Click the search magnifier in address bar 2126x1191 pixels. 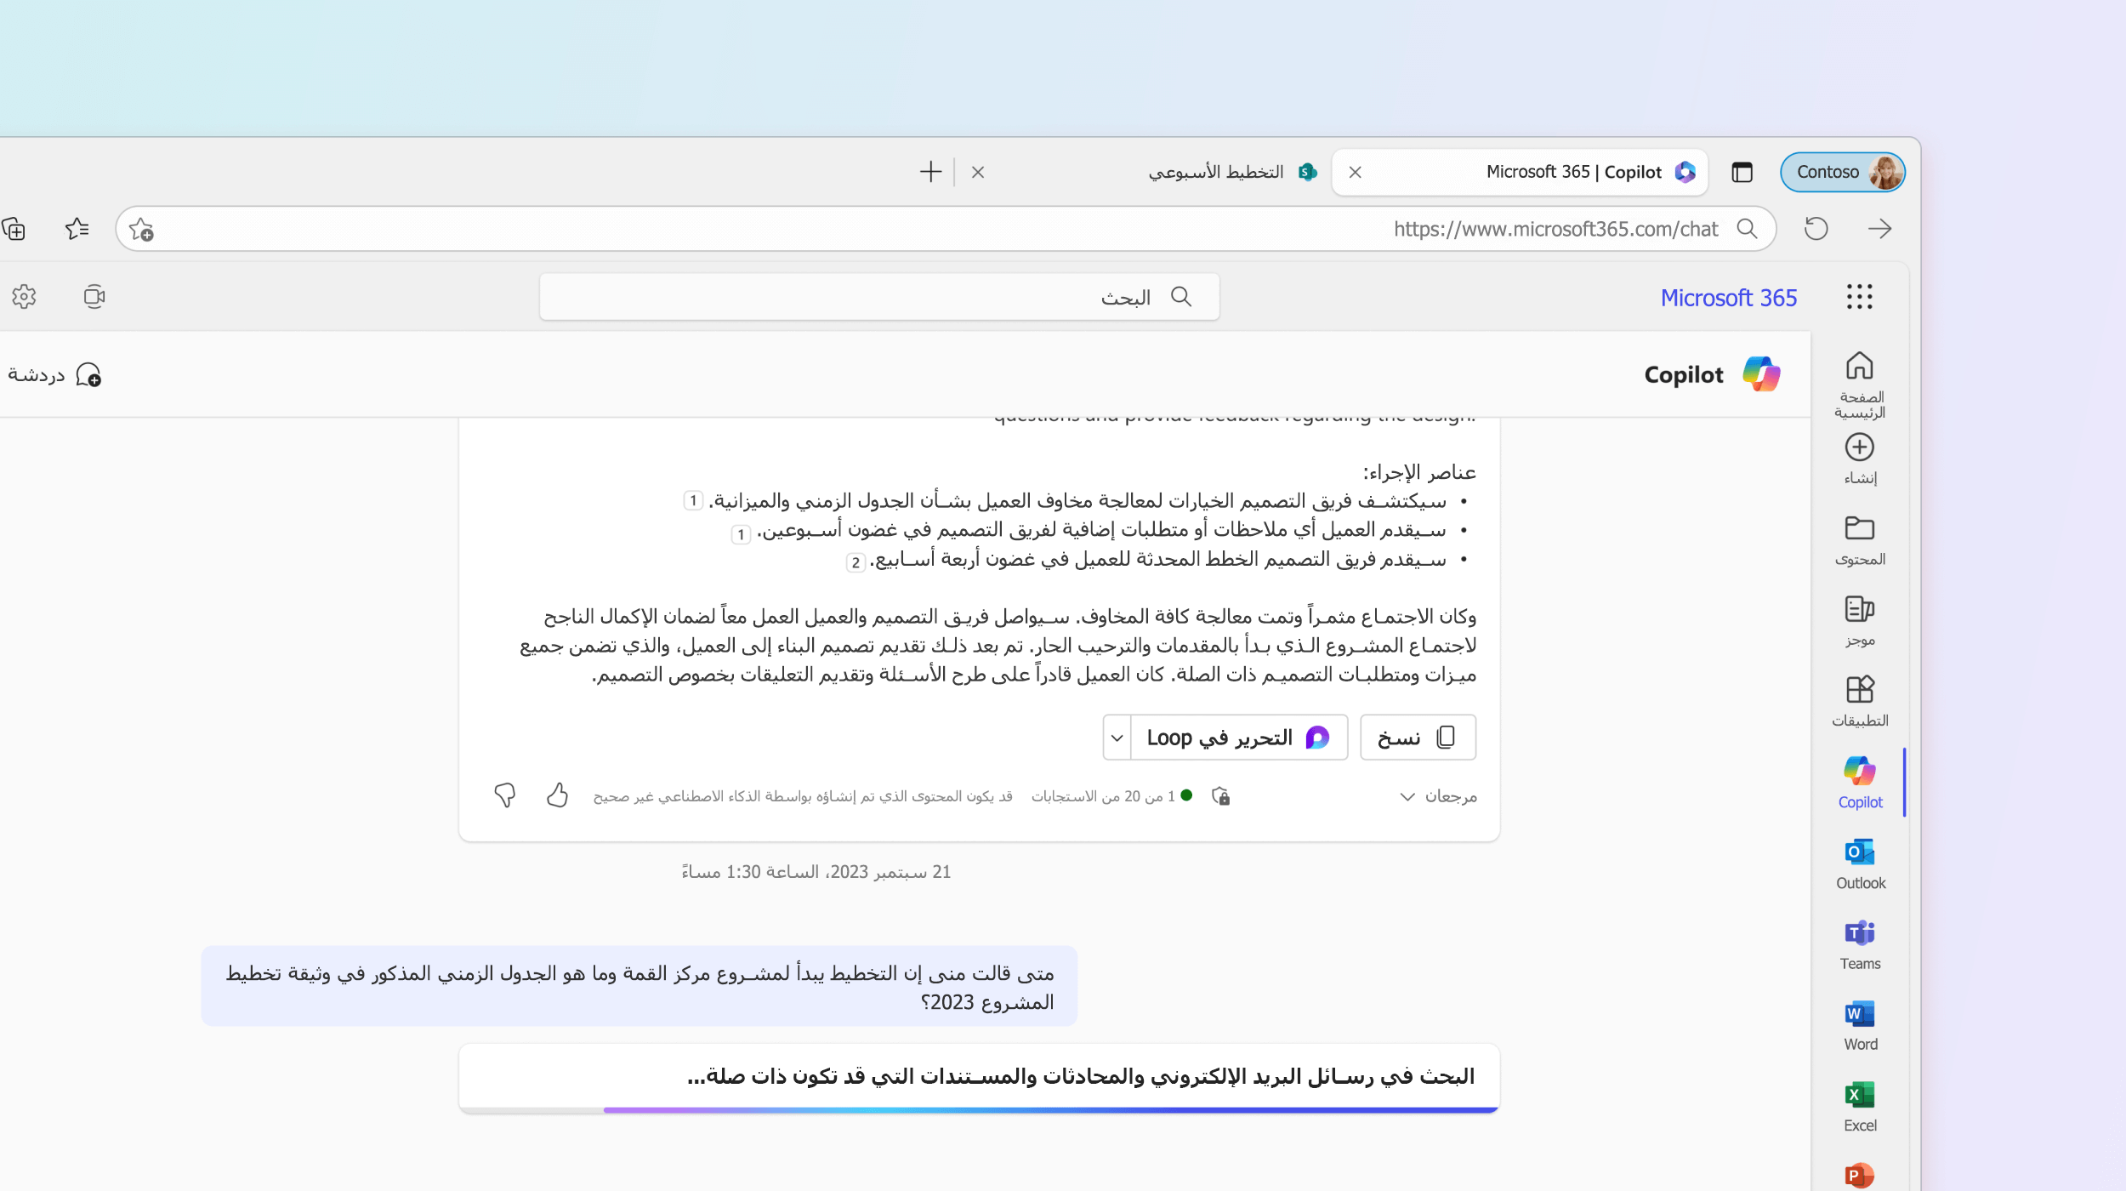pyautogui.click(x=1748, y=229)
